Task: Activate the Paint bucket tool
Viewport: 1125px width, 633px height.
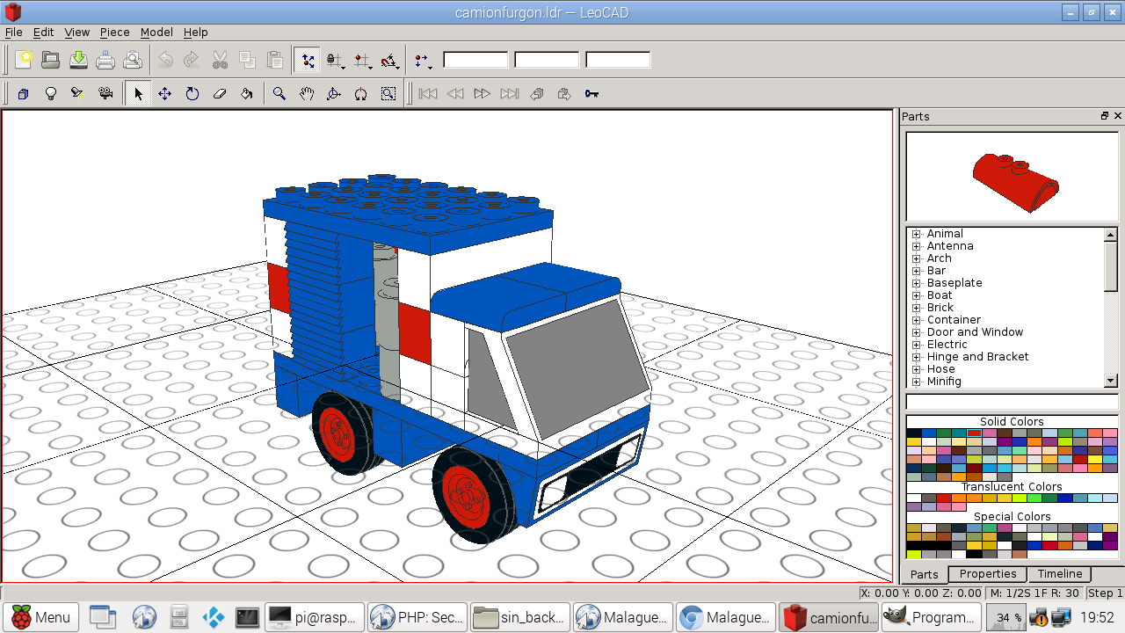Action: coord(247,93)
